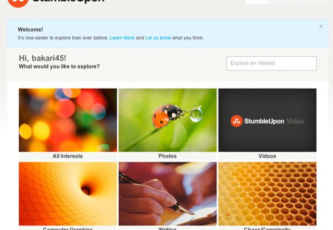Click the Videos label

click(x=267, y=156)
